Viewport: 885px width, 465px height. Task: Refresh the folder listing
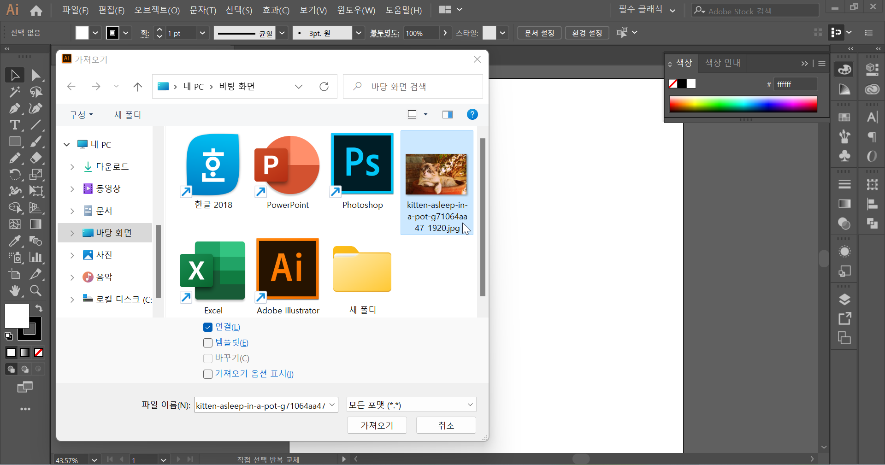[324, 87]
